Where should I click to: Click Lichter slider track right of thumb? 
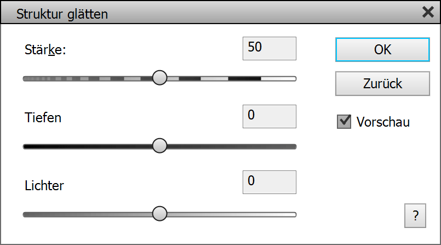click(230, 214)
